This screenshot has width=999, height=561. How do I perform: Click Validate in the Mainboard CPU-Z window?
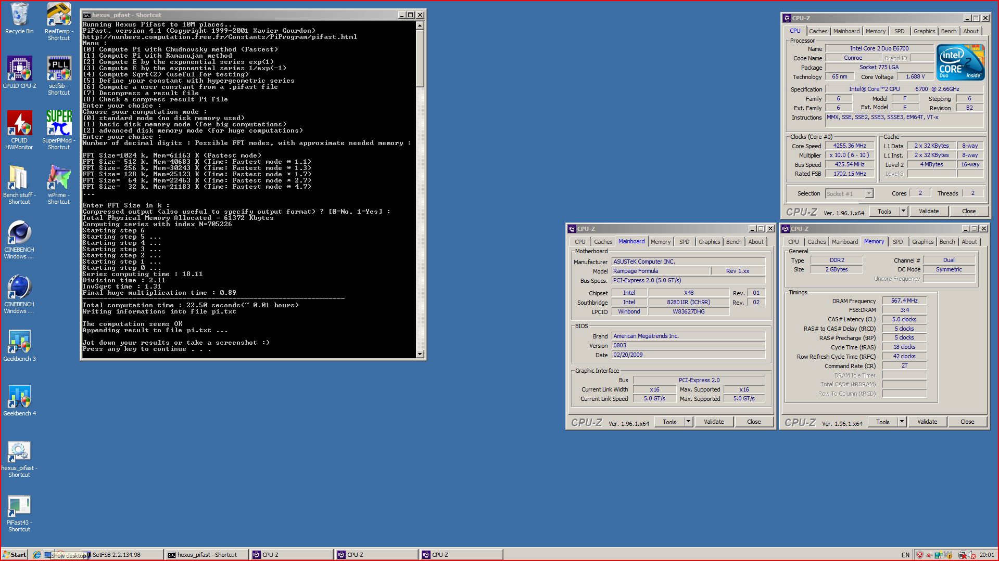click(713, 422)
